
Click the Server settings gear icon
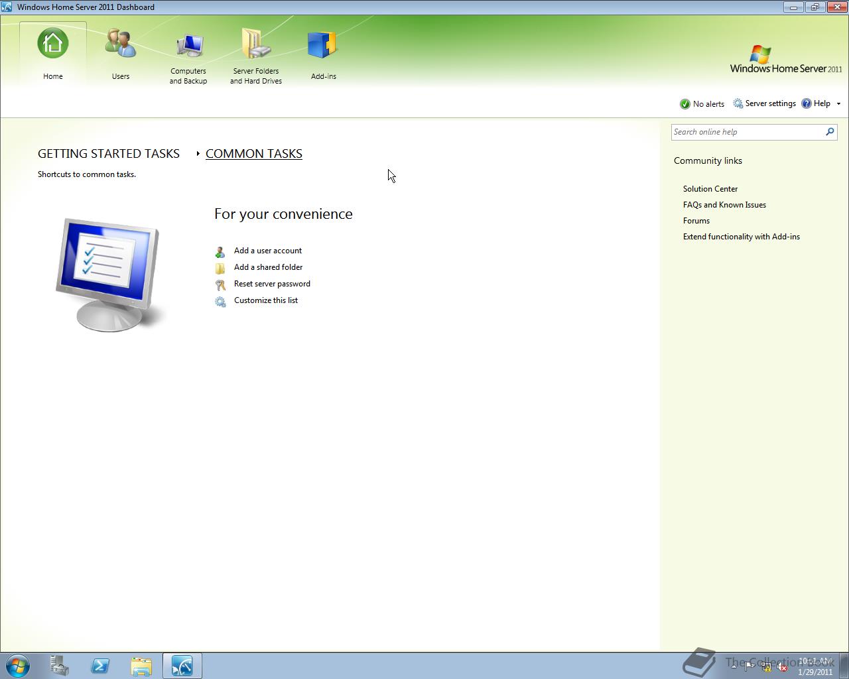coord(738,103)
